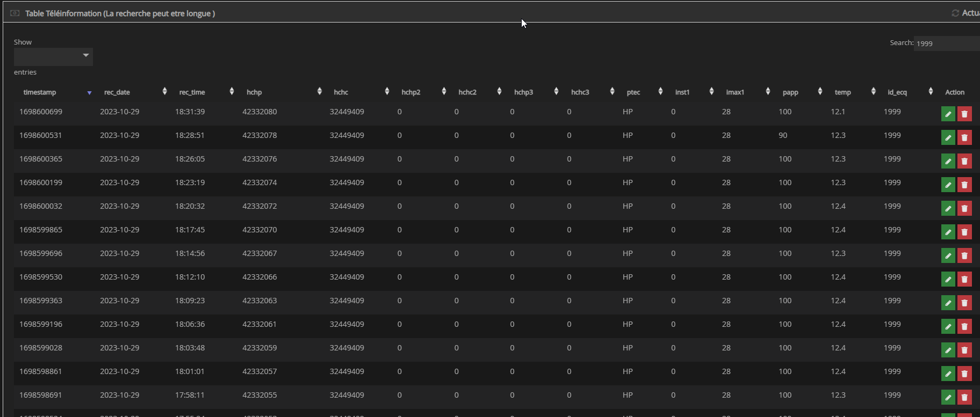Delete the row with timestamp 1698600365

(x=964, y=161)
